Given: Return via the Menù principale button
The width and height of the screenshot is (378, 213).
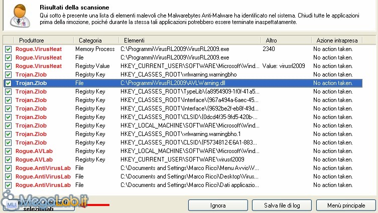Looking at the screenshot, I should [346, 205].
